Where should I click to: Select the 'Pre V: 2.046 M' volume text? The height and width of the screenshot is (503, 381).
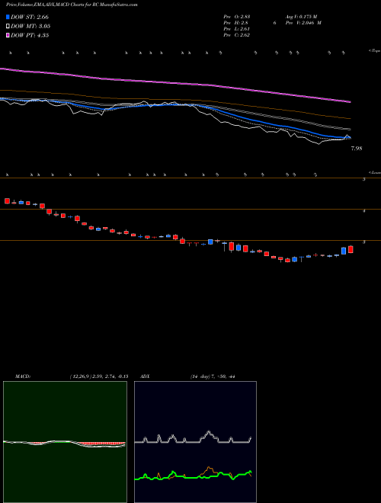[303, 23]
